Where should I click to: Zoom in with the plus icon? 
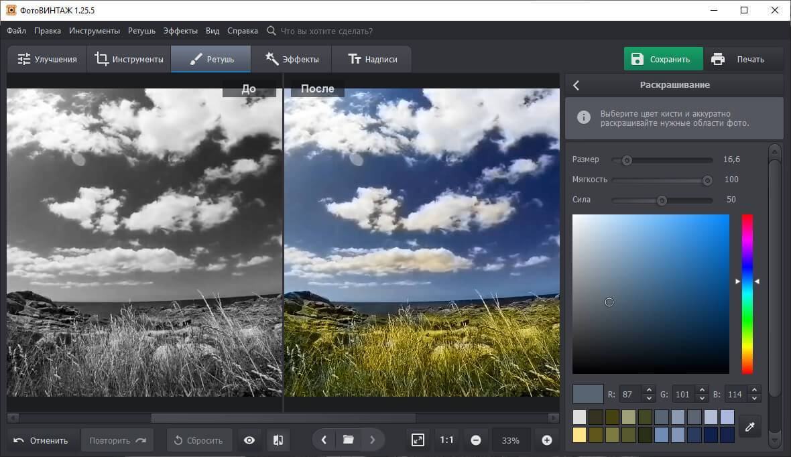546,440
